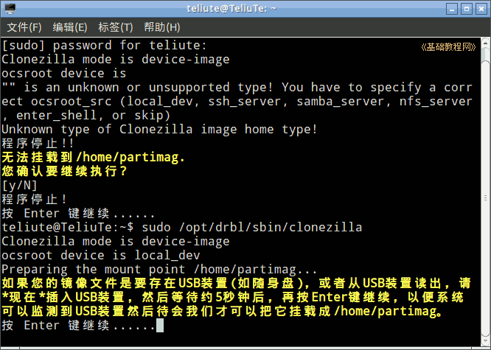Click the yellow 无法挂载到/home/partimag. line
Viewport: 491px width, 350px height.
(x=94, y=157)
